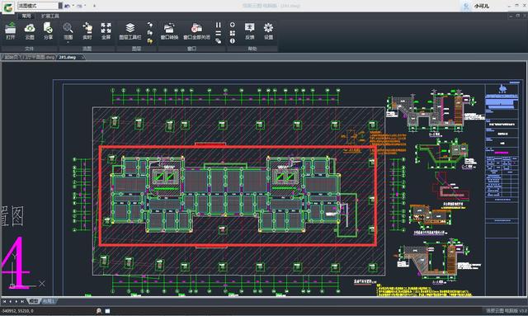Close the 2#1.dwg document tab
Image resolution: width=528 pixels, height=316 pixels.
point(82,58)
